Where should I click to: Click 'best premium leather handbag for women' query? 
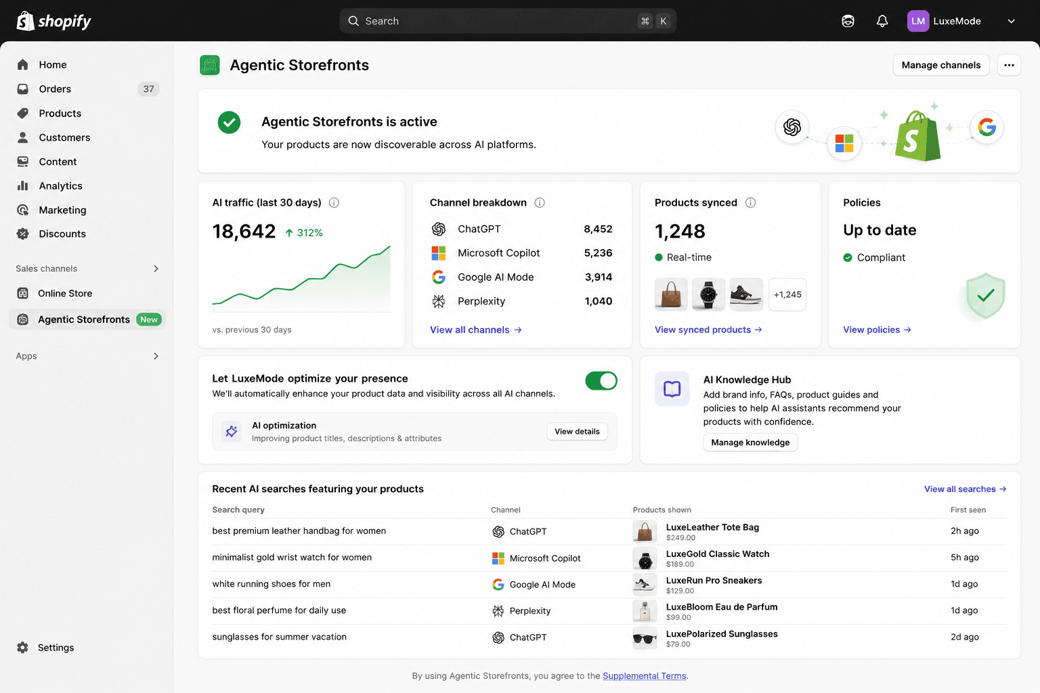tap(299, 531)
